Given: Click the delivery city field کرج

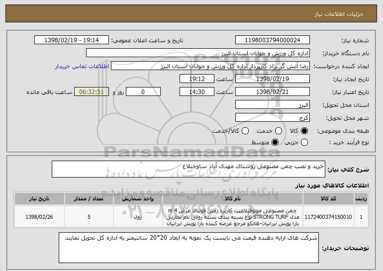Looking at the screenshot, I should [273, 118].
